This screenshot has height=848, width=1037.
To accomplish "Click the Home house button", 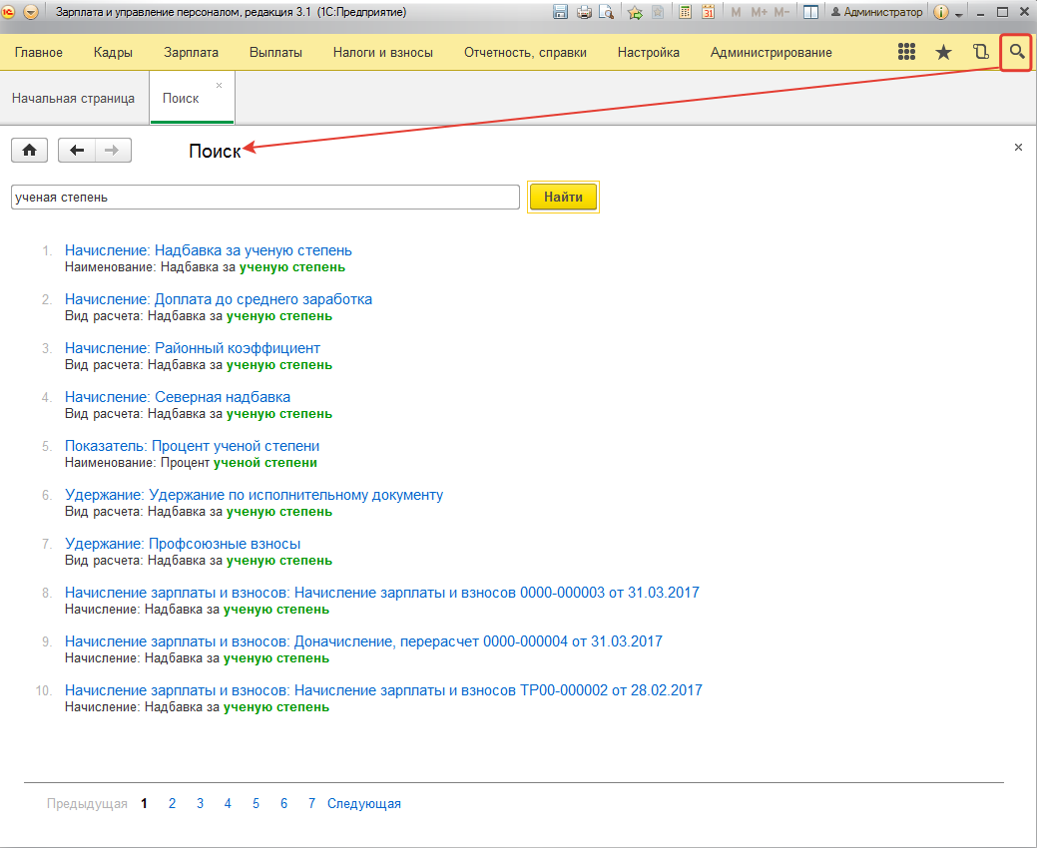I will click(29, 150).
